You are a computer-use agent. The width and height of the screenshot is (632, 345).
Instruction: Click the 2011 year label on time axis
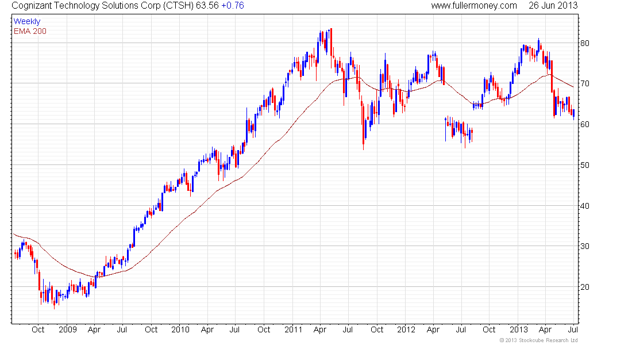[x=293, y=329]
